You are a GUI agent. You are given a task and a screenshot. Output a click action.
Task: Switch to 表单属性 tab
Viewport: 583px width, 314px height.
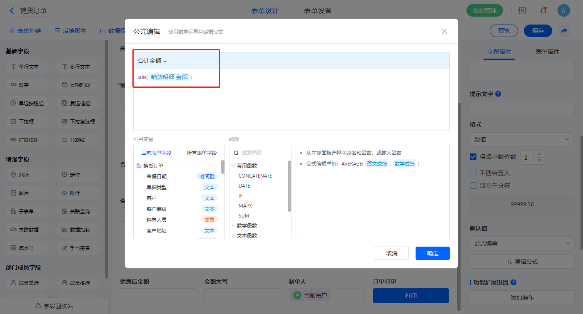coord(547,52)
